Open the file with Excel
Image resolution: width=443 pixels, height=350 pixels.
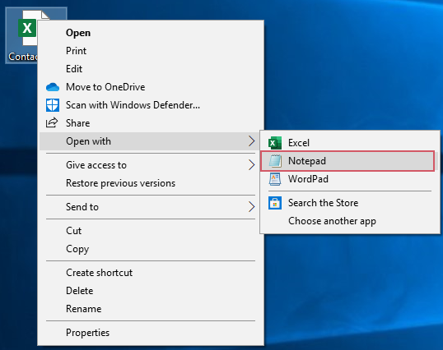350,143
